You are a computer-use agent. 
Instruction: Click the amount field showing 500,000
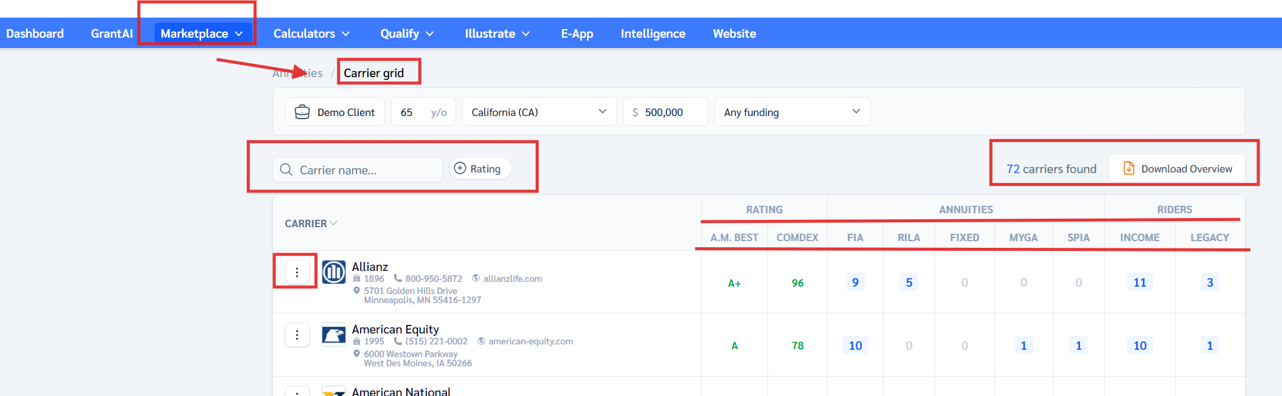click(x=666, y=112)
